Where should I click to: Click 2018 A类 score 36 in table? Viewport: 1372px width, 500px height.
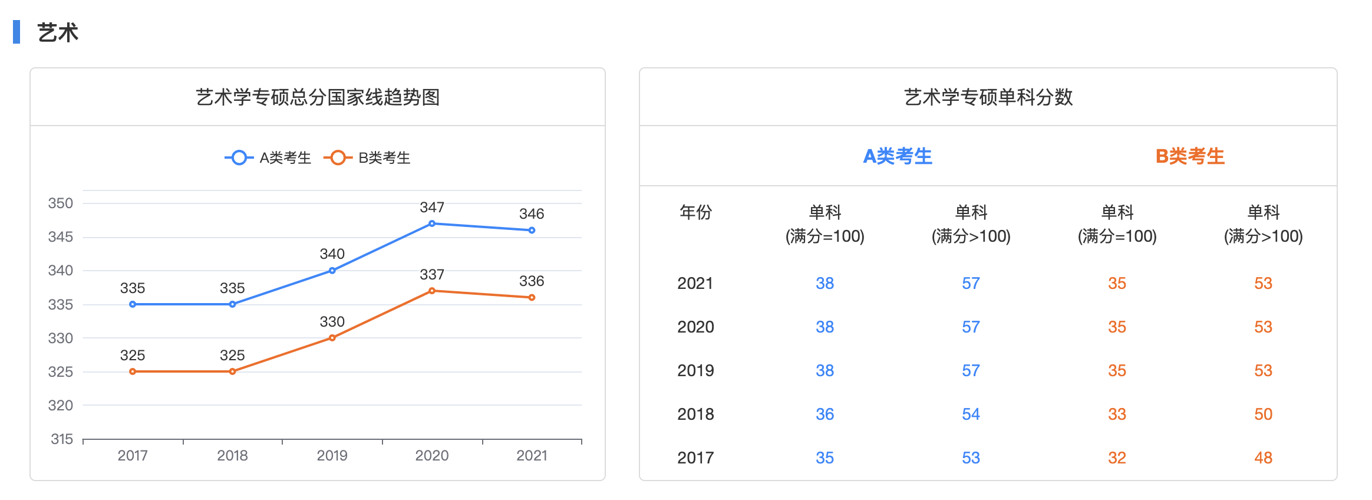[x=824, y=415]
